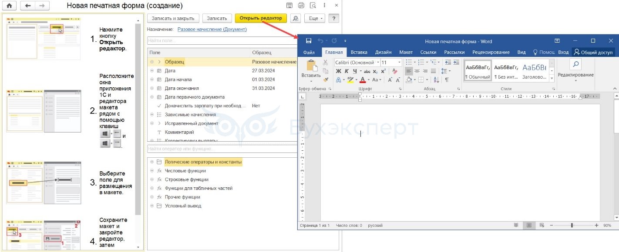
Task: Click the Word zoom slider handle
Action: [x=572, y=225]
